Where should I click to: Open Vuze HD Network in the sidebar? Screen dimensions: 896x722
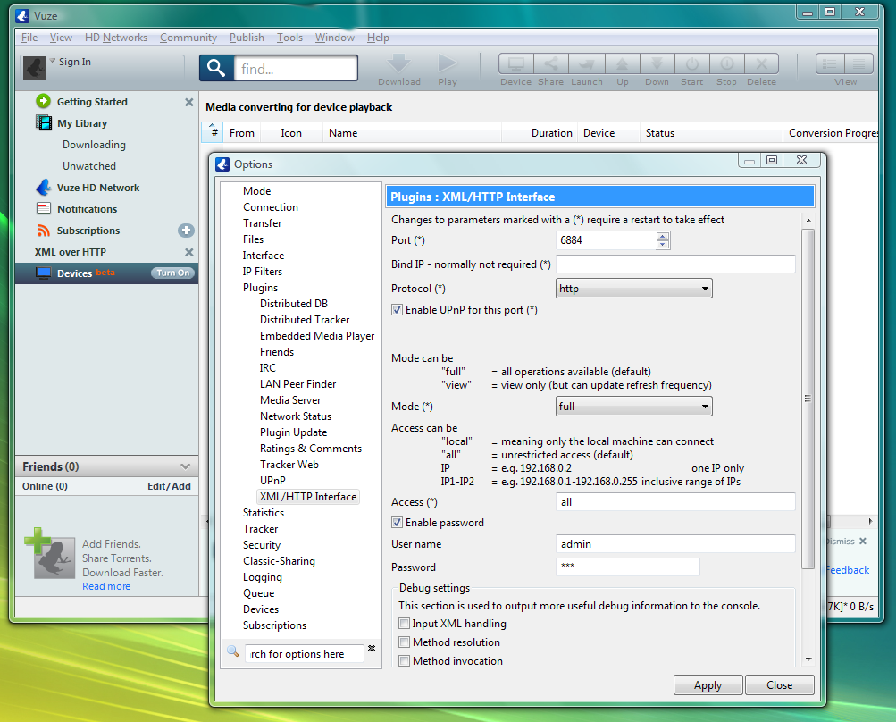[x=97, y=188]
